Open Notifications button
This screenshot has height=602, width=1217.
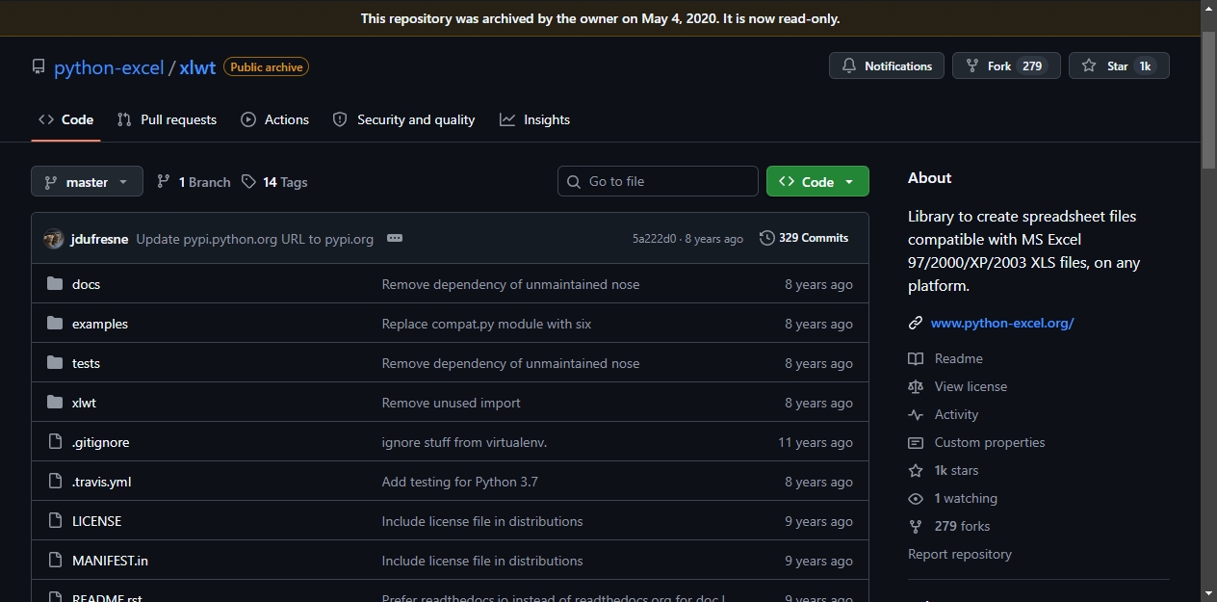[x=887, y=65]
